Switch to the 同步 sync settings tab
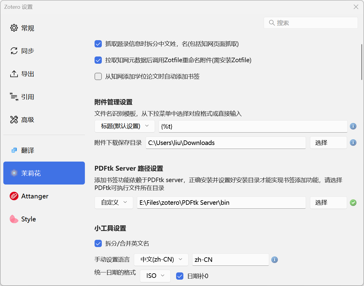Image resolution: width=364 pixels, height=286 pixels. point(44,51)
